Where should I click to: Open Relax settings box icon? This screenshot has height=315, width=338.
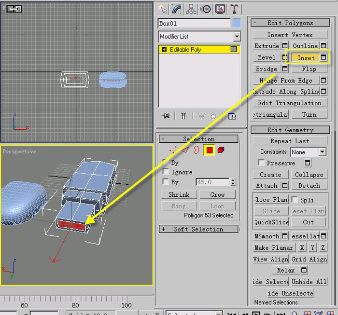(x=304, y=270)
